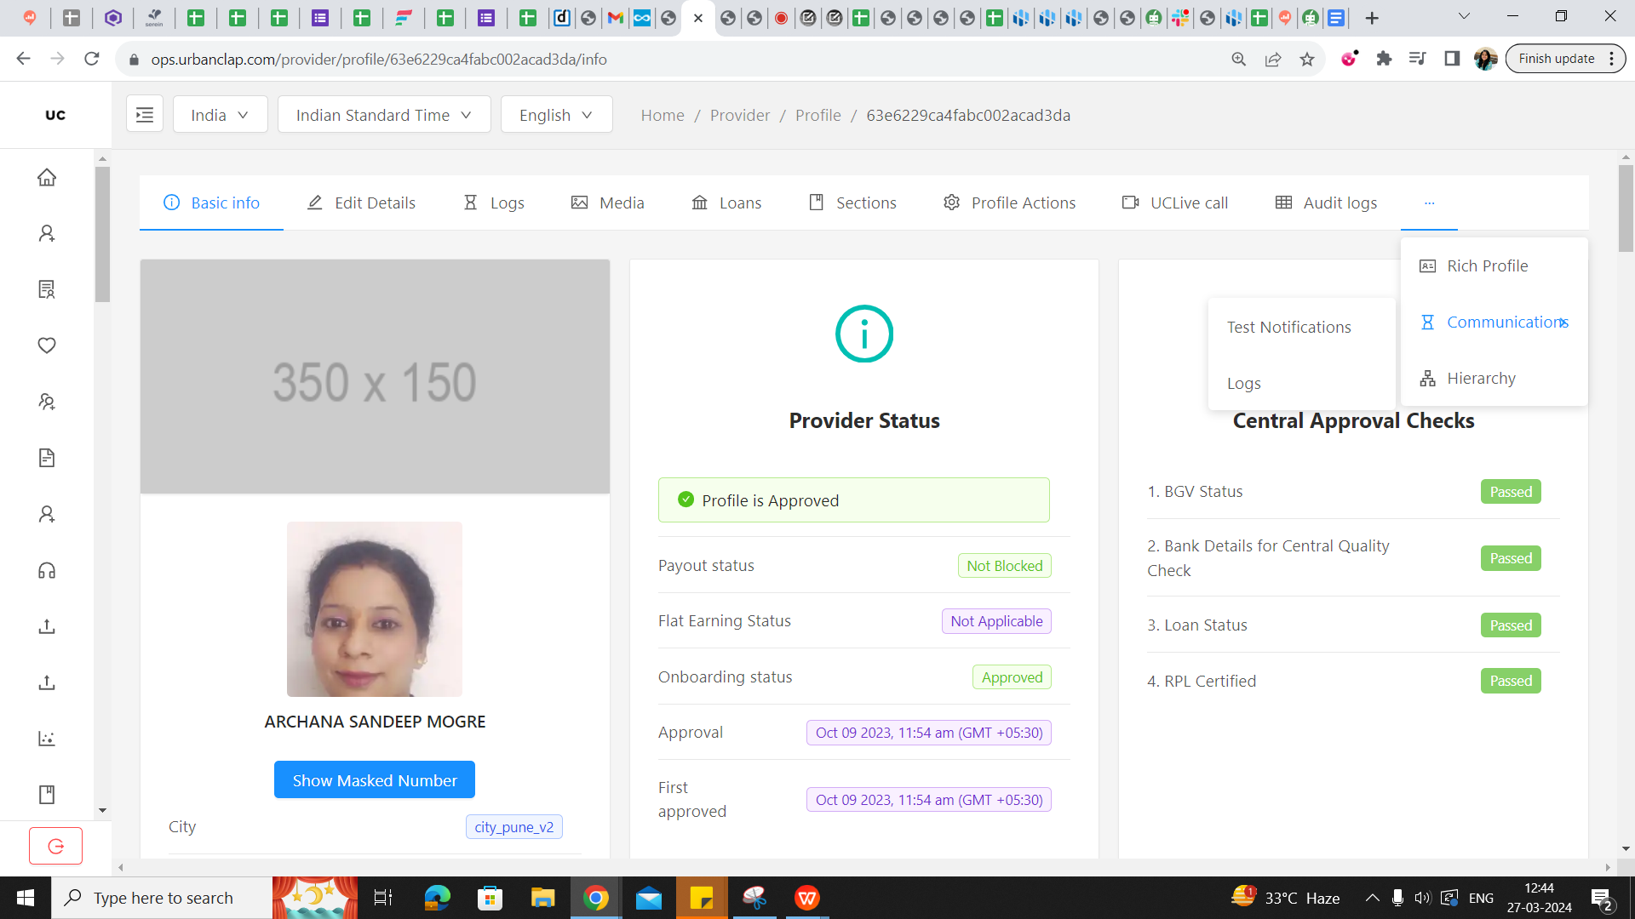This screenshot has height=919, width=1635.
Task: Click Show Masked Number button
Action: (x=375, y=780)
